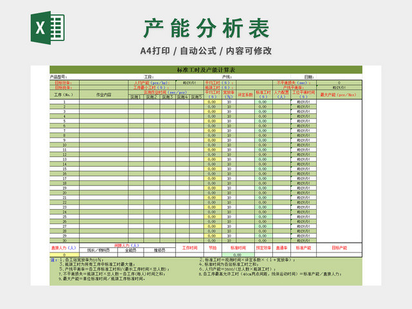Click the '标准时间' label in footer row
Viewport: 412px width, 309px height.
coord(238,248)
